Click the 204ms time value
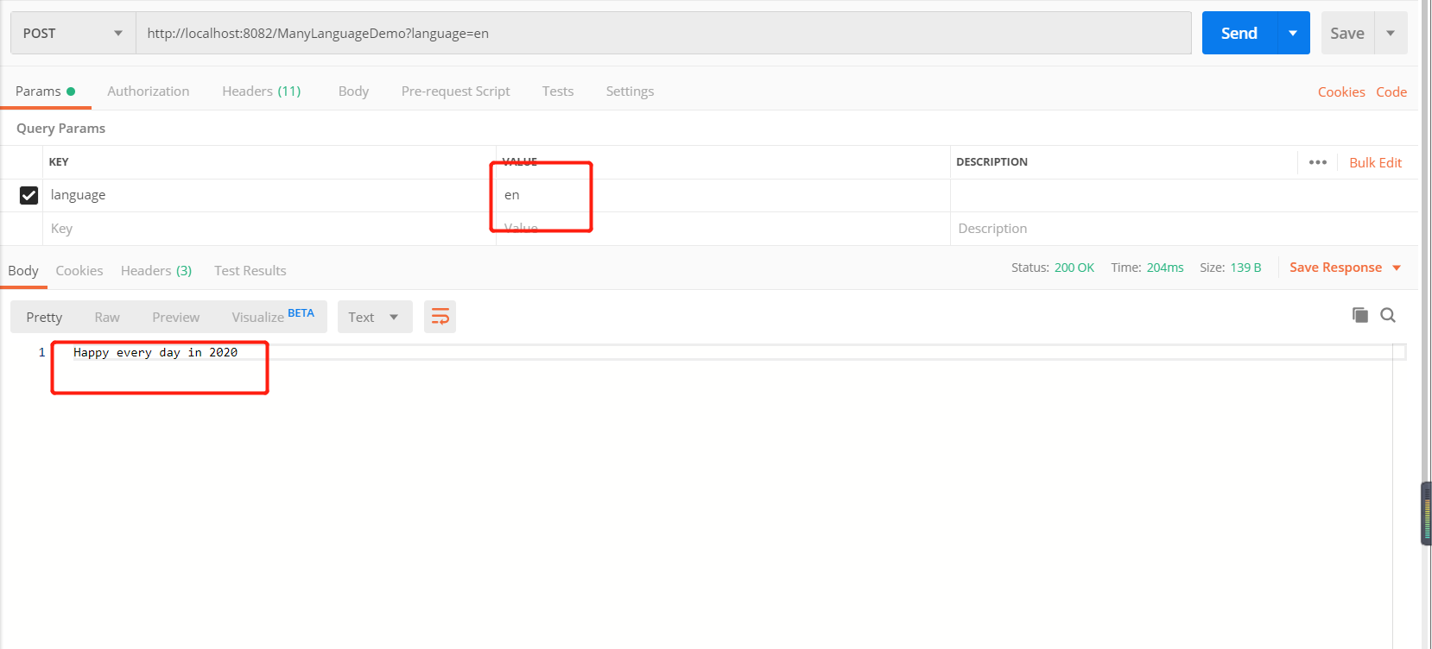This screenshot has width=1432, height=649. click(x=1165, y=268)
